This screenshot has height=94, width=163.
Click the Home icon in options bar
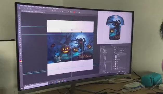(20, 8)
